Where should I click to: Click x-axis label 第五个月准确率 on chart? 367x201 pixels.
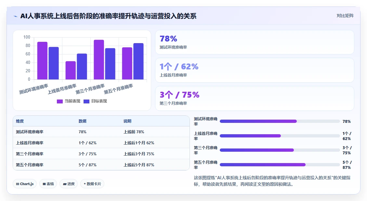click(x=118, y=89)
